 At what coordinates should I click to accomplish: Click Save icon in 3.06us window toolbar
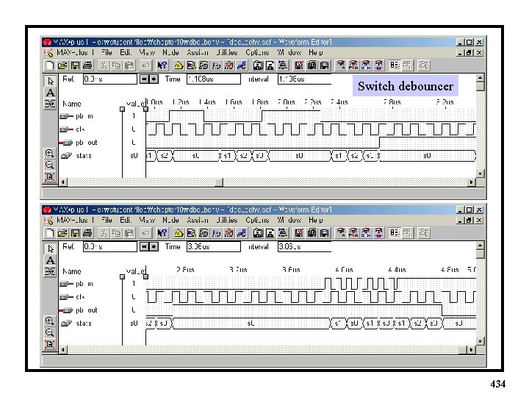click(x=75, y=233)
